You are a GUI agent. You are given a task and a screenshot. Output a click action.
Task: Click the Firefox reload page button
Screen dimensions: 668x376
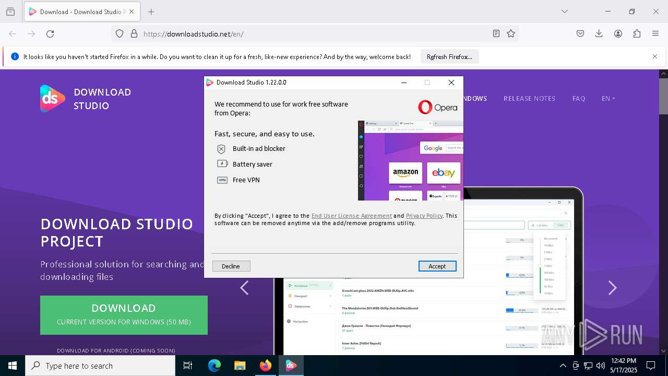click(50, 33)
